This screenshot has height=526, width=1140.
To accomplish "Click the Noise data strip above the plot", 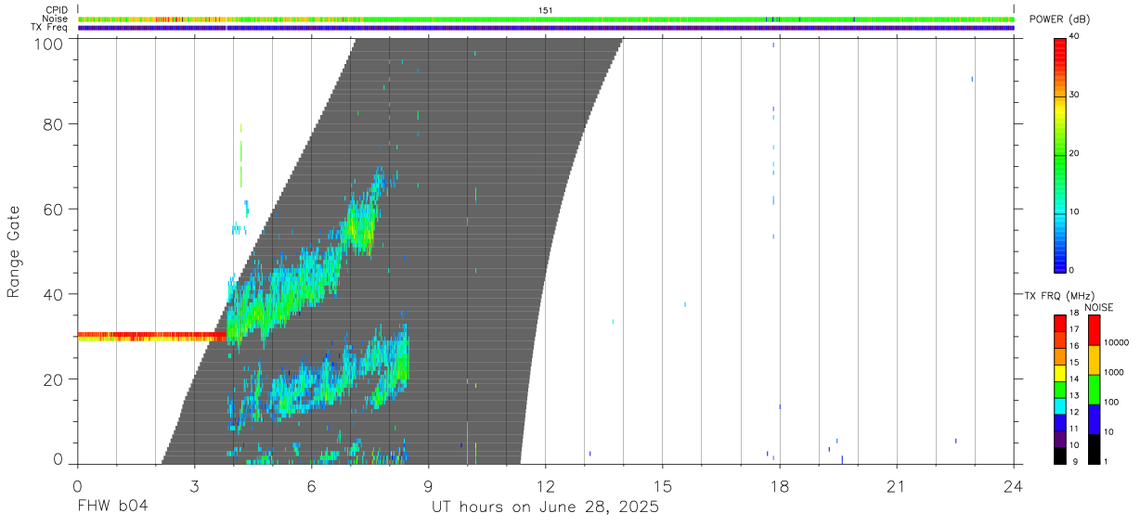I will coord(546,19).
